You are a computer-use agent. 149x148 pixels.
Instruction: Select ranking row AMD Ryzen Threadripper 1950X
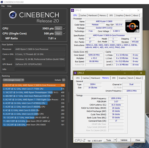tap(34, 92)
